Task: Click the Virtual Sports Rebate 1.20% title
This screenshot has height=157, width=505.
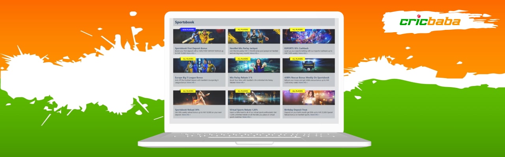Action: (245, 110)
